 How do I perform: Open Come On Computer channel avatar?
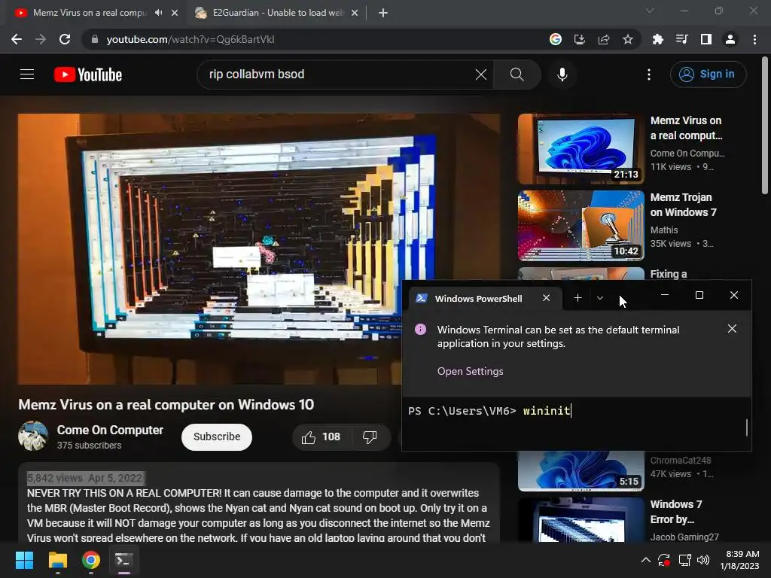point(33,436)
